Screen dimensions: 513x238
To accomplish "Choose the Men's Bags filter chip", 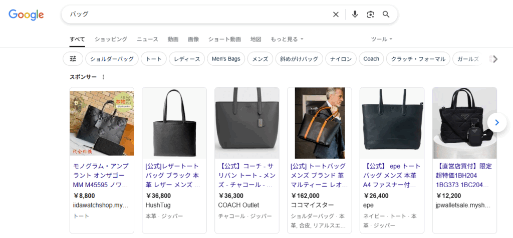I will [226, 59].
